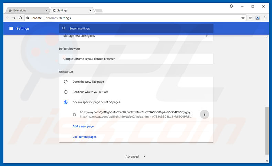
Task: Close the Settings tab
Action: (90, 10)
